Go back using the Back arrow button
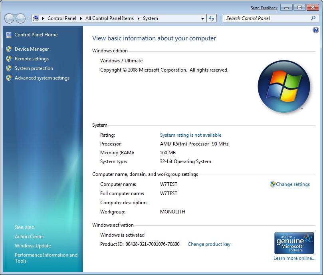 pos(10,18)
